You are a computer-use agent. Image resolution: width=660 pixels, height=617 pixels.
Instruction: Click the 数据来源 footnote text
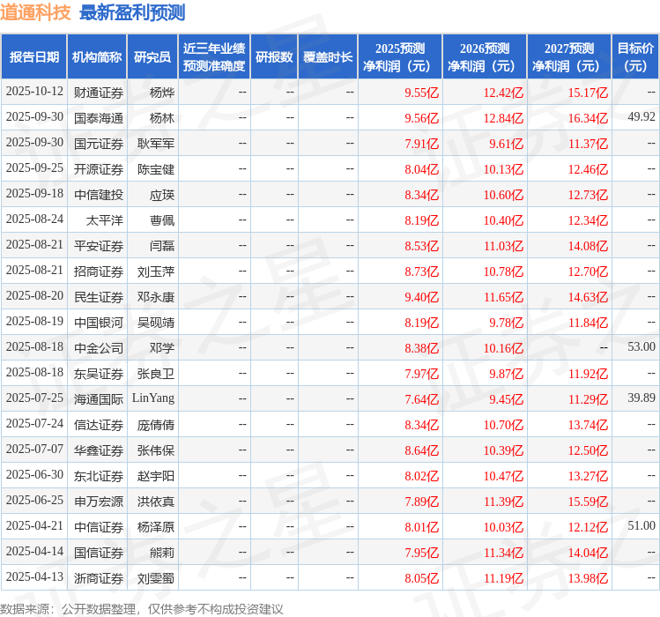click(141, 609)
